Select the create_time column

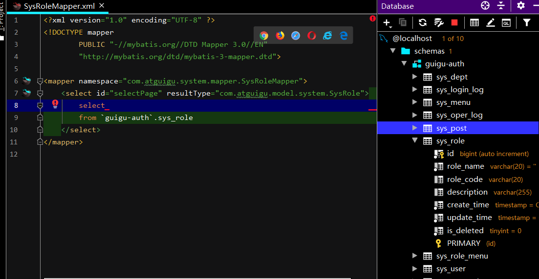pos(458,205)
